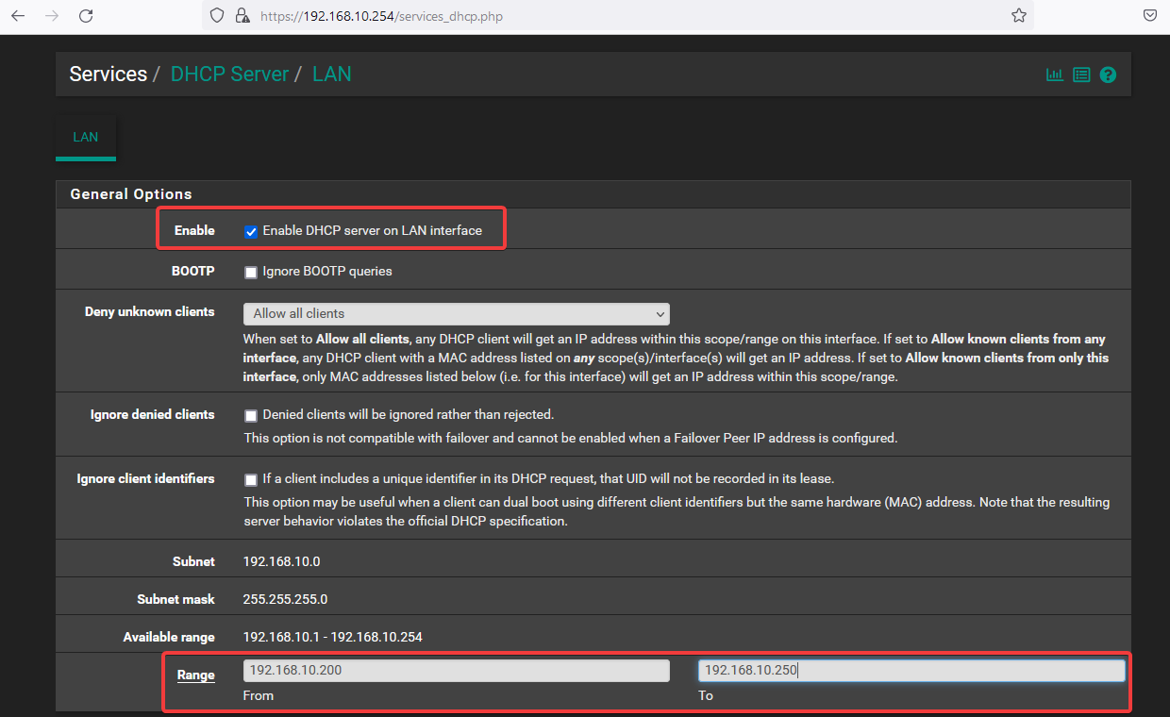
Task: Reload the current page
Action: tap(86, 16)
